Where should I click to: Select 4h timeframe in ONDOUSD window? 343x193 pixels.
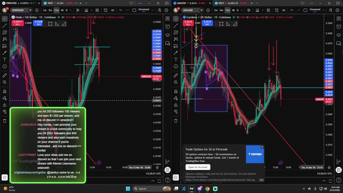coord(62,10)
